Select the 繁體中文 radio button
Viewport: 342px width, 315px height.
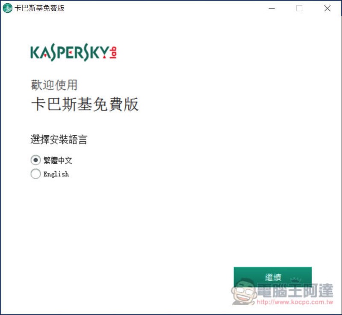tap(35, 160)
